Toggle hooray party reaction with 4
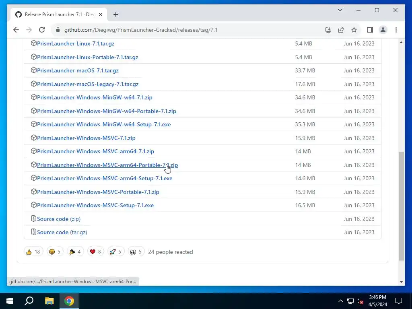412x309 pixels. [75, 252]
